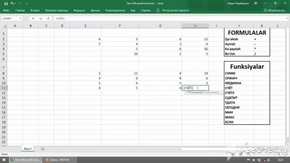
Task: Click the Записи recorder taskbar button
Action: pyautogui.click(x=59, y=160)
